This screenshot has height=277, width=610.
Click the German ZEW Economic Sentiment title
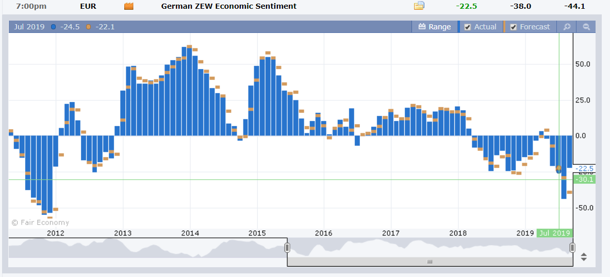229,6
